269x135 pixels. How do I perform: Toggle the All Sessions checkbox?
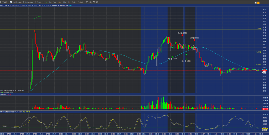pyautogui.click(x=11, y=2)
